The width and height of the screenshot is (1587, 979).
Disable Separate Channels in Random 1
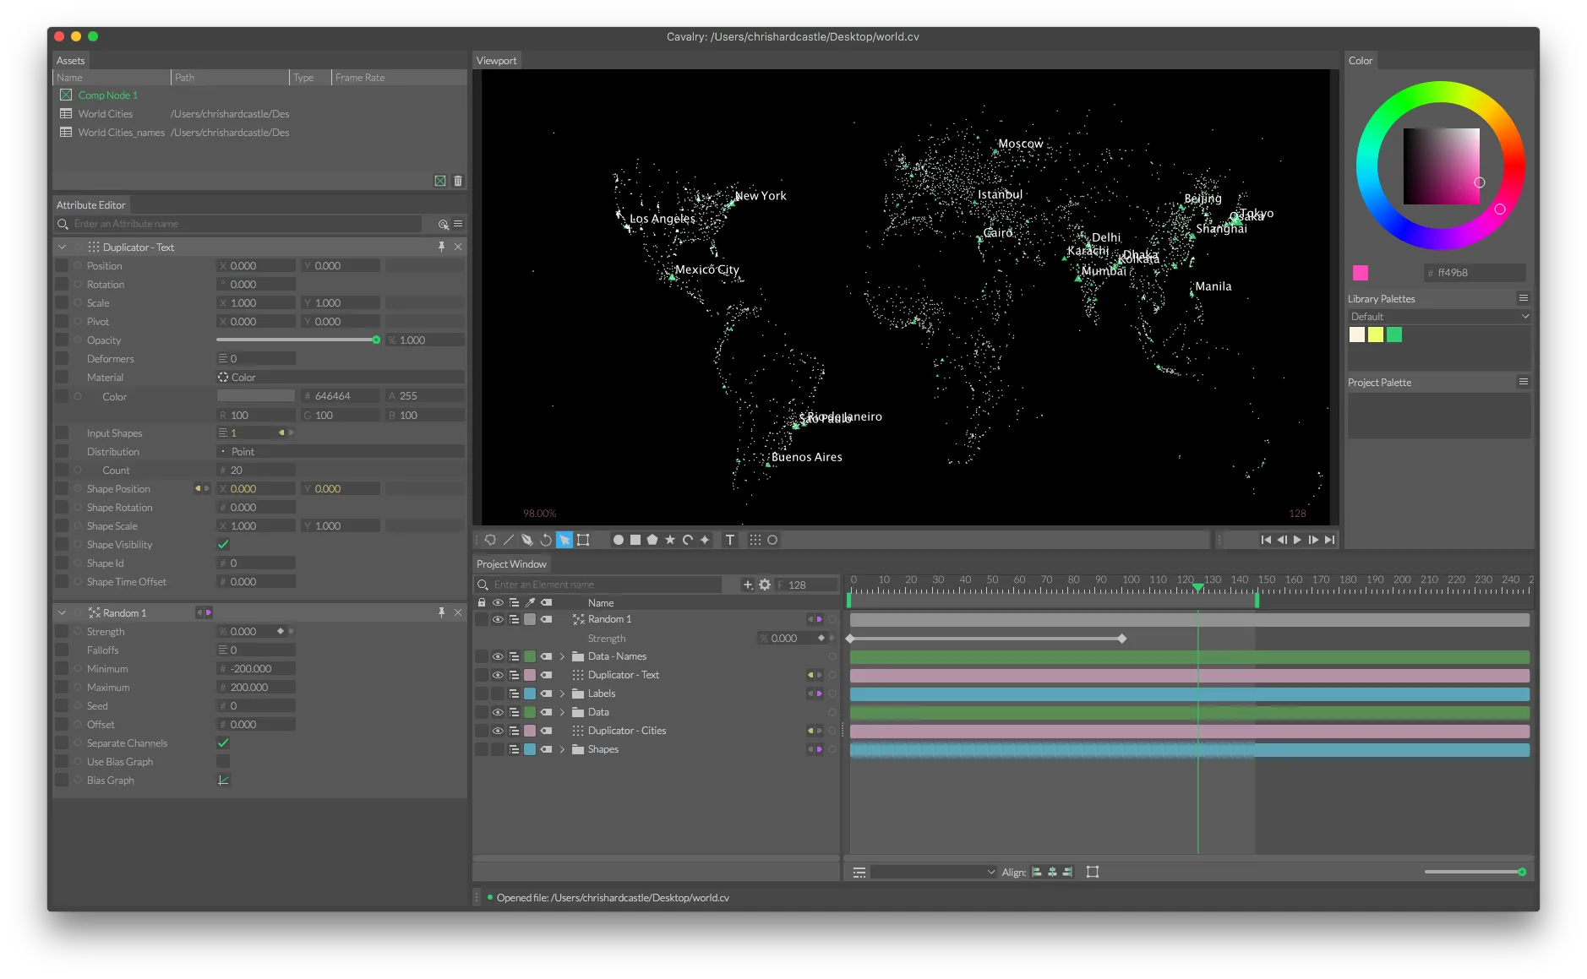tap(223, 742)
